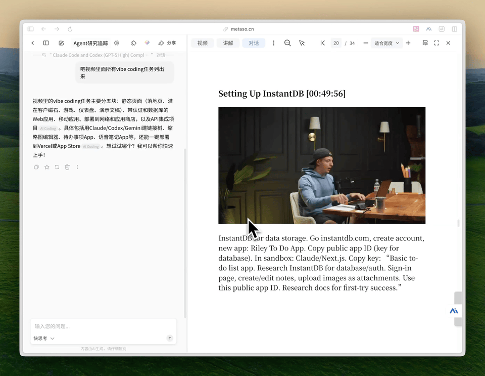Open the 适合宽度 zoom dropdown

coord(386,43)
